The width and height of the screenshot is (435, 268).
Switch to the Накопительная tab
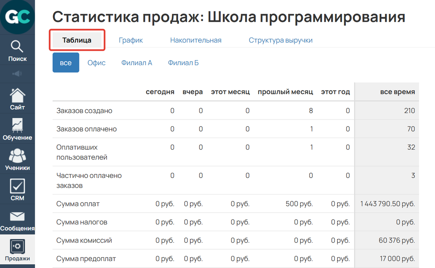(196, 40)
